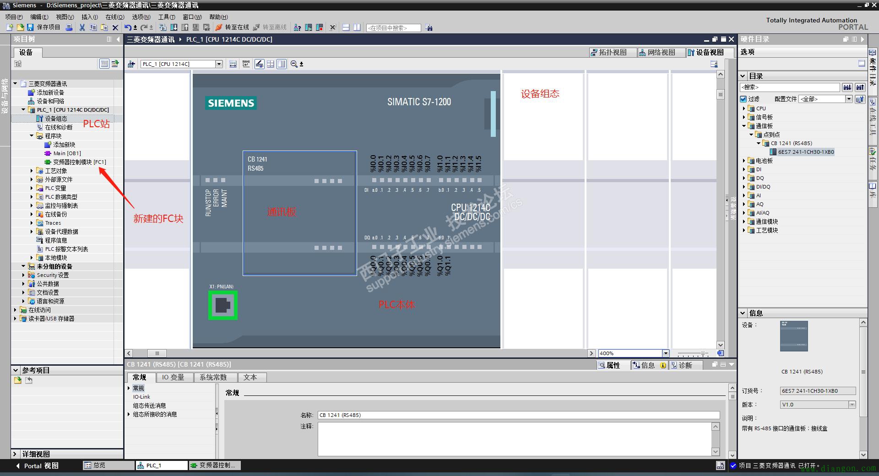Image resolution: width=879 pixels, height=476 pixels.
Task: Click the Save project floppy disk icon
Action: tap(30, 27)
